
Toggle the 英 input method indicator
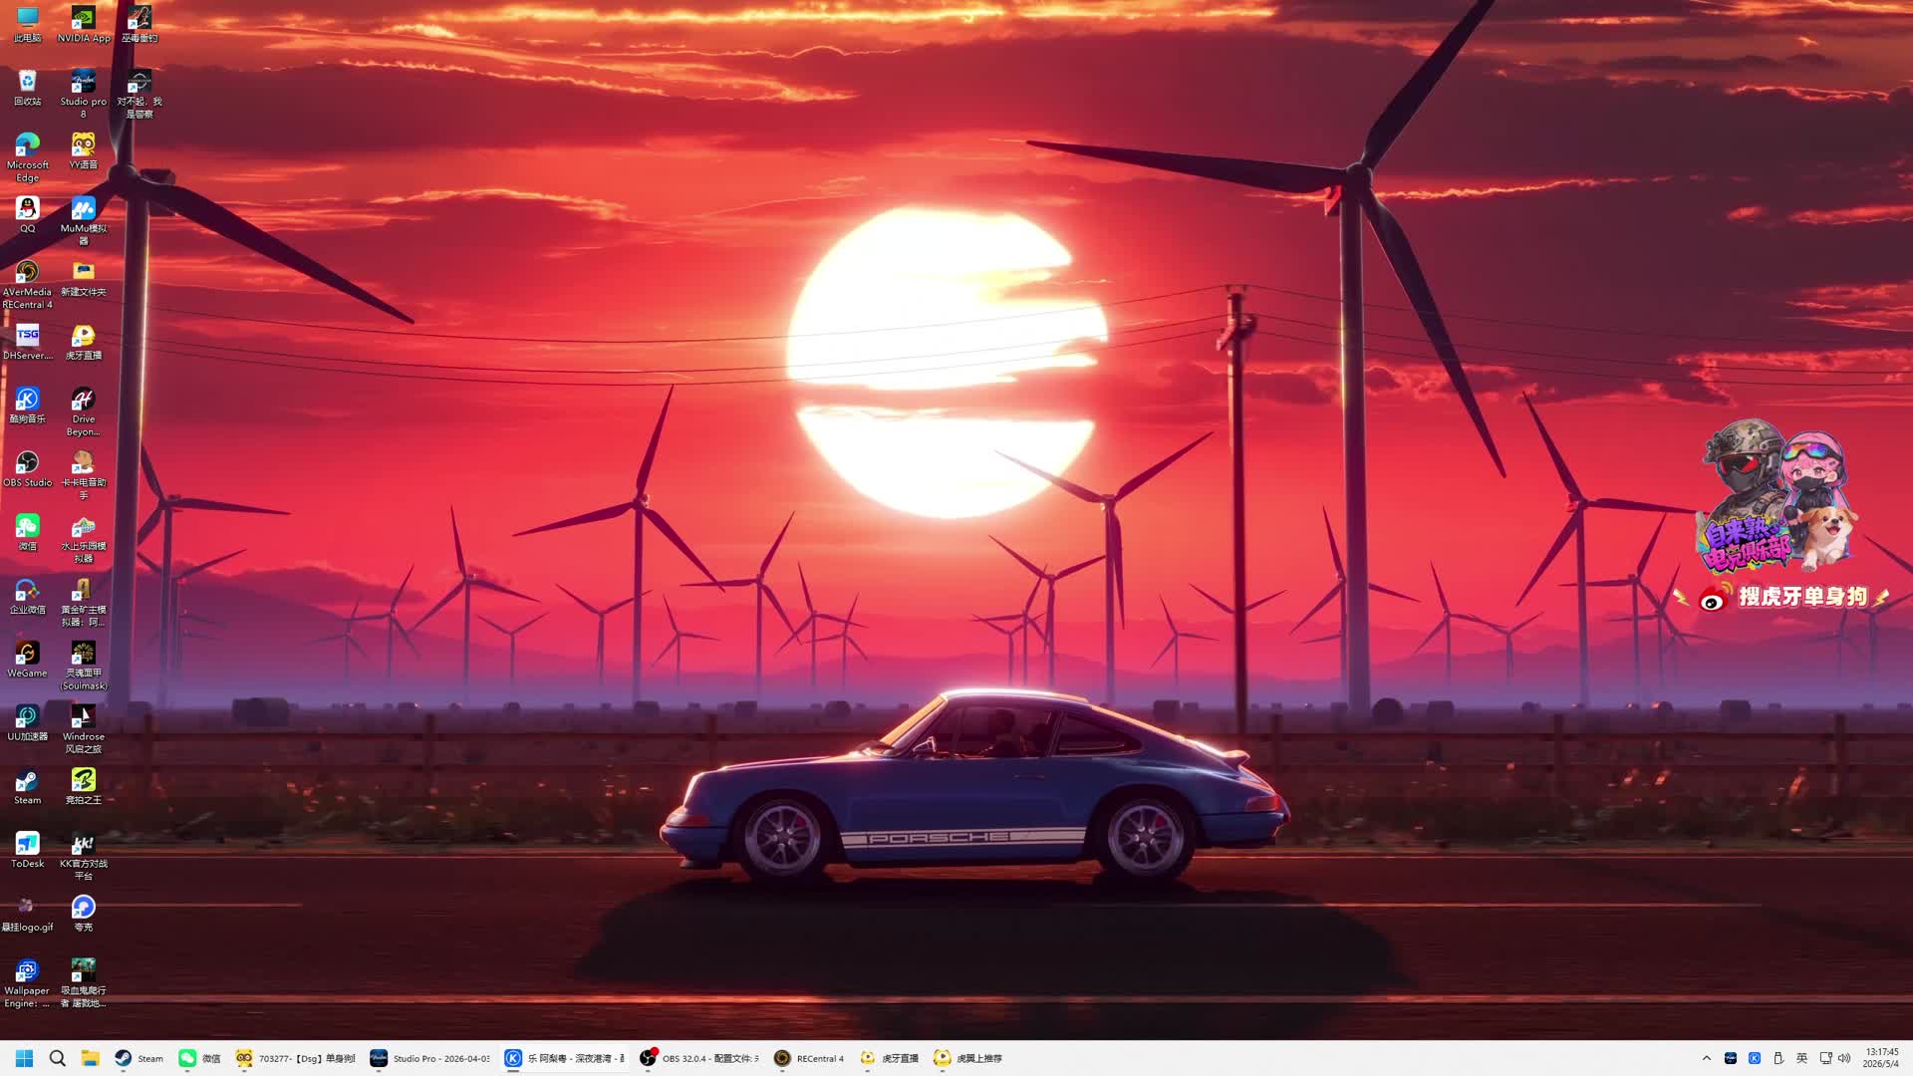click(x=1801, y=1058)
